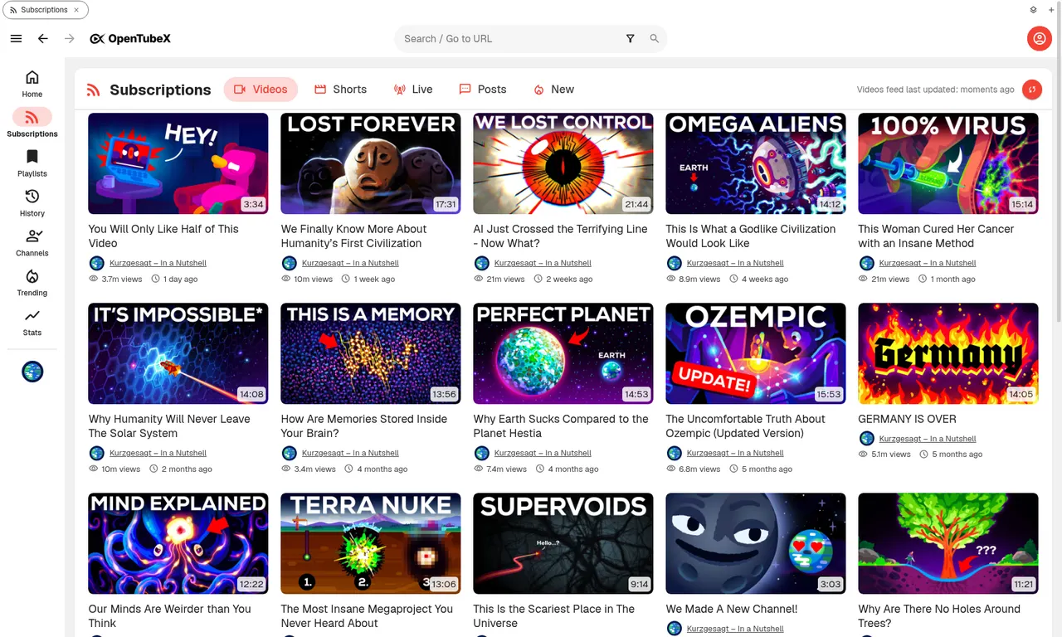The width and height of the screenshot is (1062, 637).
Task: Open 'You Will Only Like Half' title
Action: [x=163, y=236]
